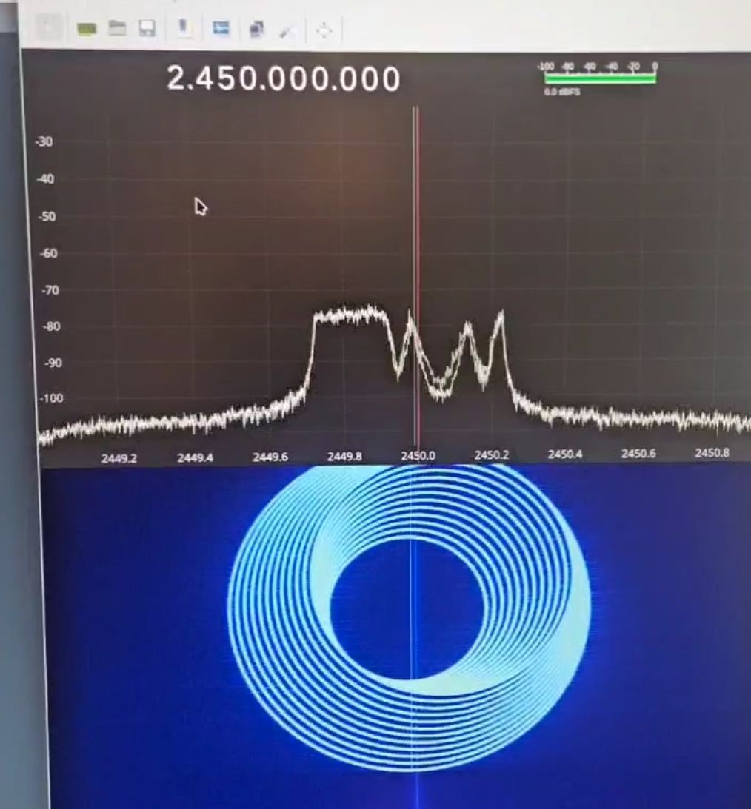Click the -70 label on the dB axis

pyautogui.click(x=45, y=290)
